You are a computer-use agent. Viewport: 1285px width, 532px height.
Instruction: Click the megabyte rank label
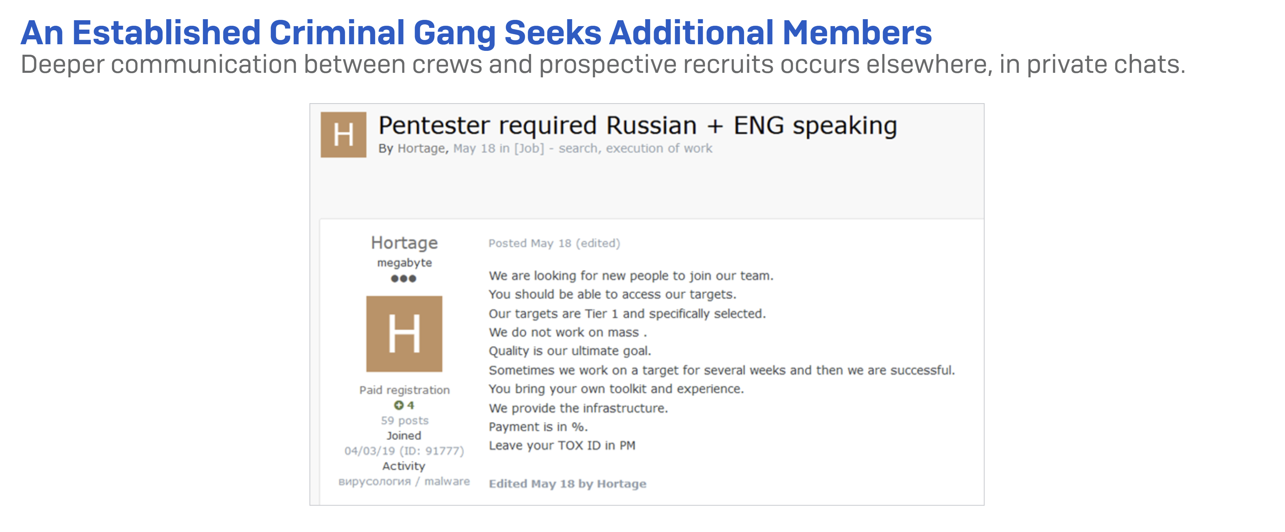(x=404, y=263)
